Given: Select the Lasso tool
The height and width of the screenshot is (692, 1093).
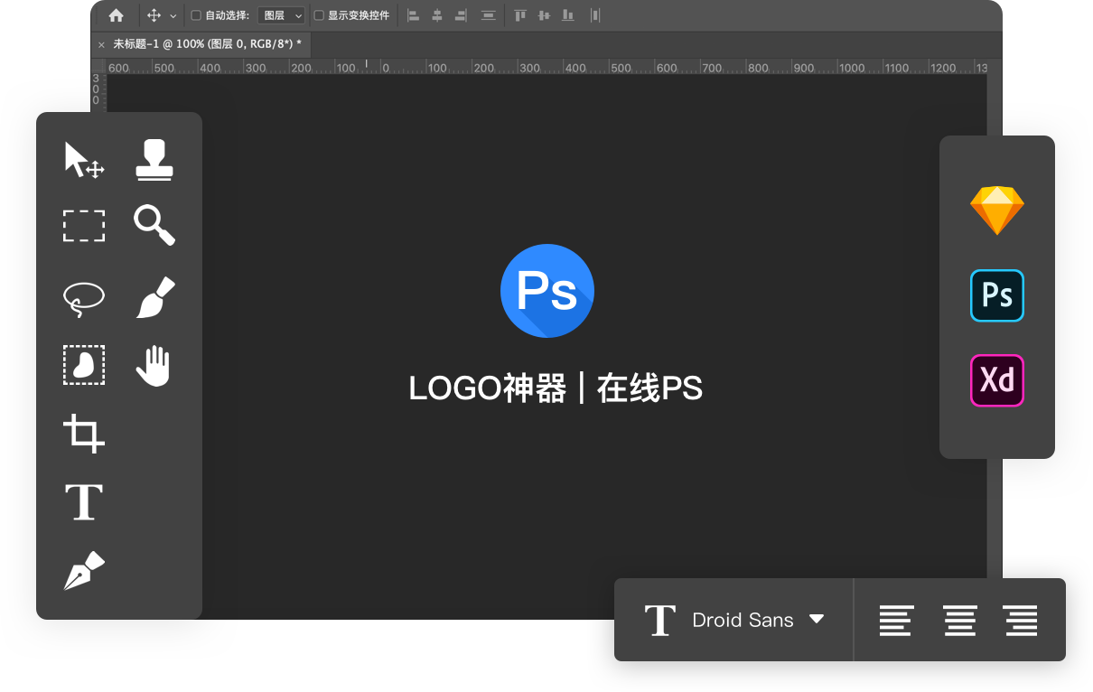Looking at the screenshot, I should point(84,299).
